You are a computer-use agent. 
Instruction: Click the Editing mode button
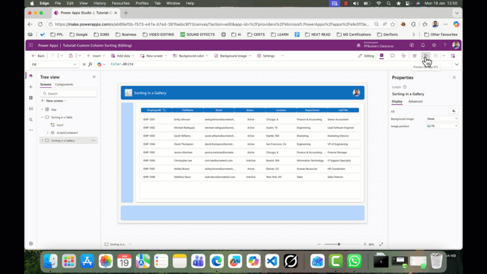366,56
